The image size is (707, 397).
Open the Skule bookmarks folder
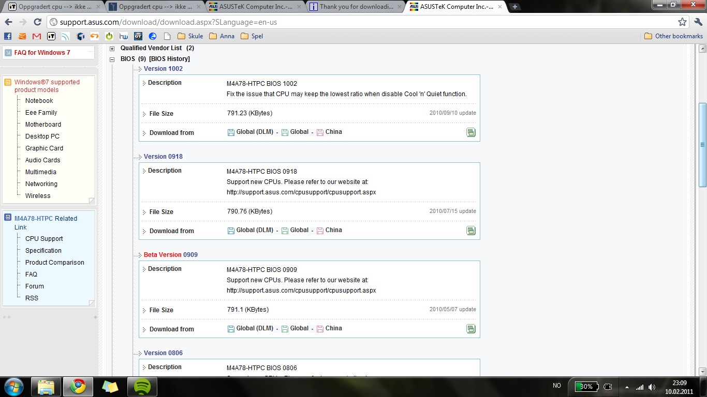(190, 36)
